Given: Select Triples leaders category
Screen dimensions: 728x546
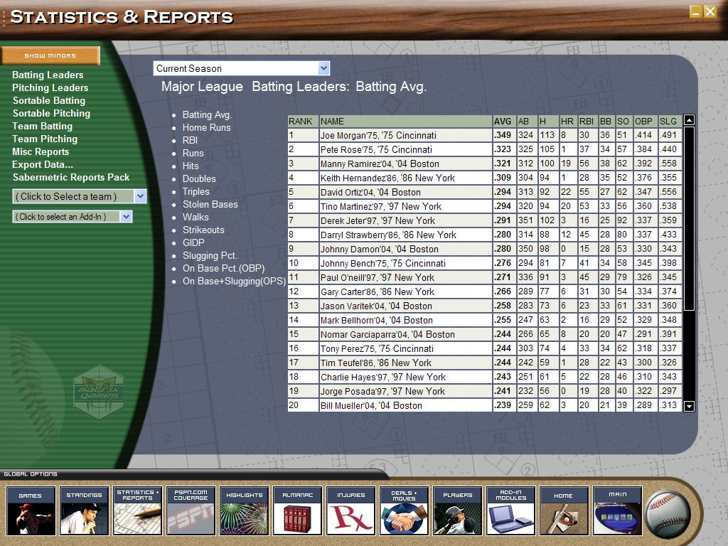Looking at the screenshot, I should click(x=196, y=191).
